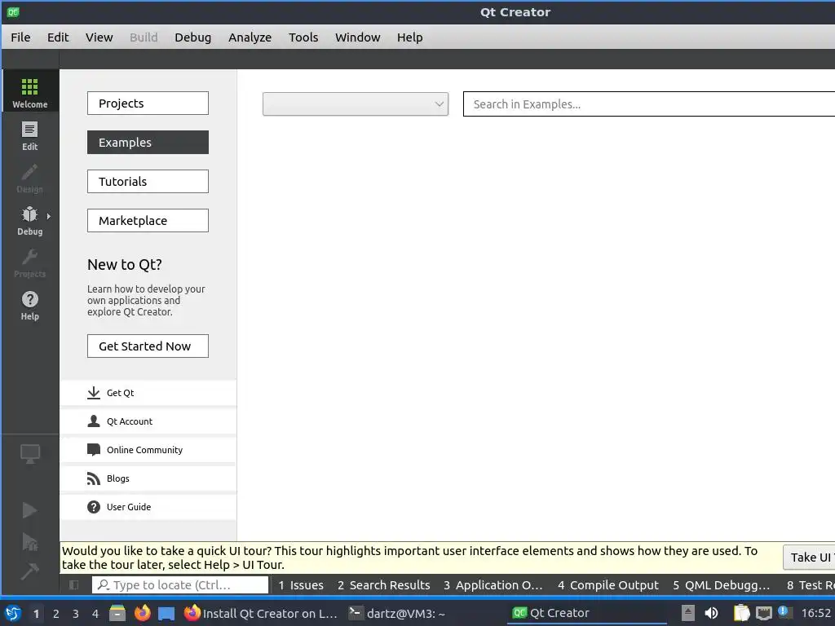This screenshot has height=626, width=835.
Task: Click the Qt Account person icon
Action: (x=94, y=421)
